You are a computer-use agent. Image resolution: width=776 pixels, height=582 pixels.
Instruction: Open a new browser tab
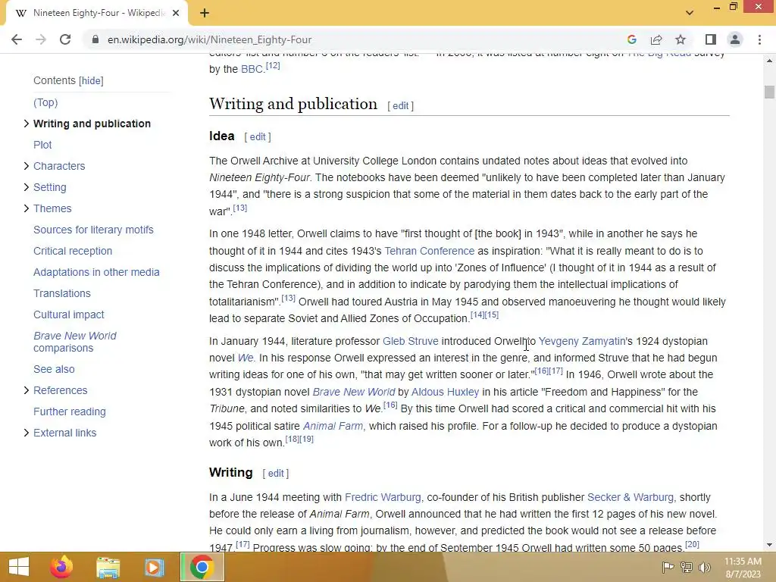[205, 14]
